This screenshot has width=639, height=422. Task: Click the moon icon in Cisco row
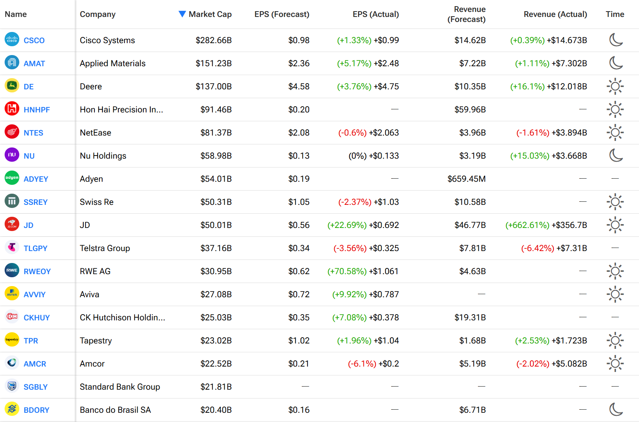click(x=616, y=40)
